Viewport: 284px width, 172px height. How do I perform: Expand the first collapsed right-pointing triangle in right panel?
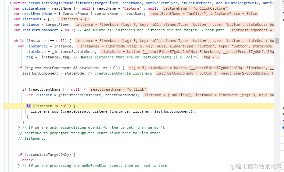(x=283, y=108)
